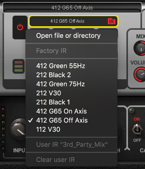
Task: Select 412 Green 75Hz impulse response
Action: point(71,84)
